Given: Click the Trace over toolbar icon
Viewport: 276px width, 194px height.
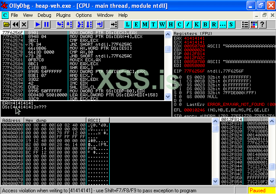Looking at the screenshot, I should point(89,25).
